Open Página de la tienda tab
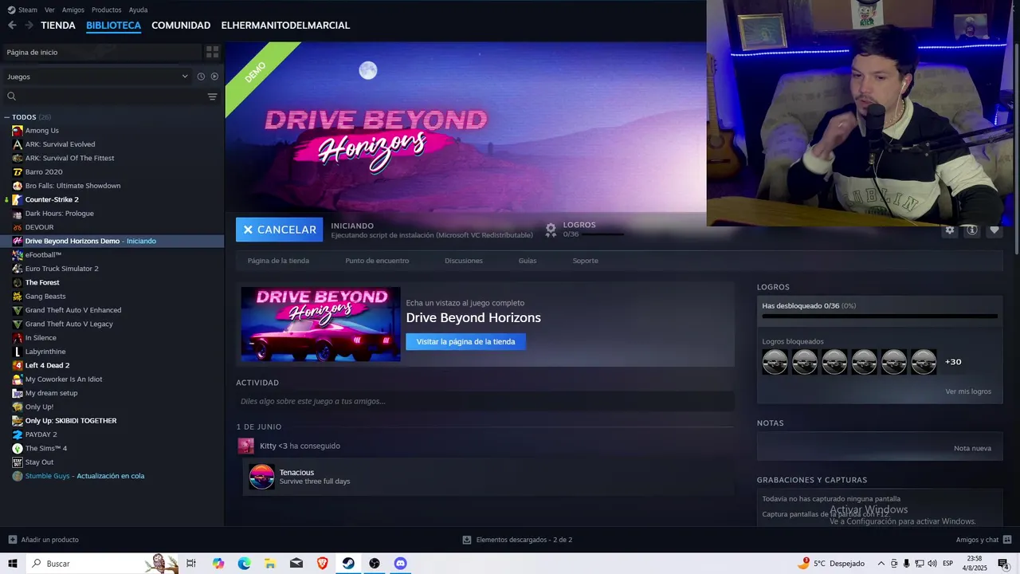The height and width of the screenshot is (574, 1020). 278,261
